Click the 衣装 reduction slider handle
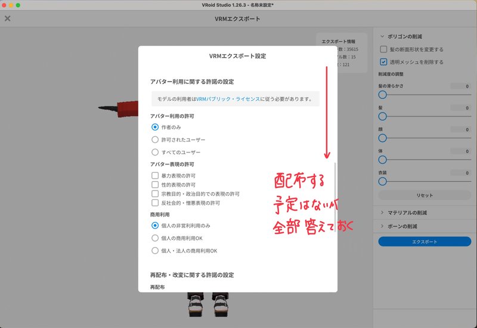Image resolution: width=477 pixels, height=328 pixels. pos(382,182)
